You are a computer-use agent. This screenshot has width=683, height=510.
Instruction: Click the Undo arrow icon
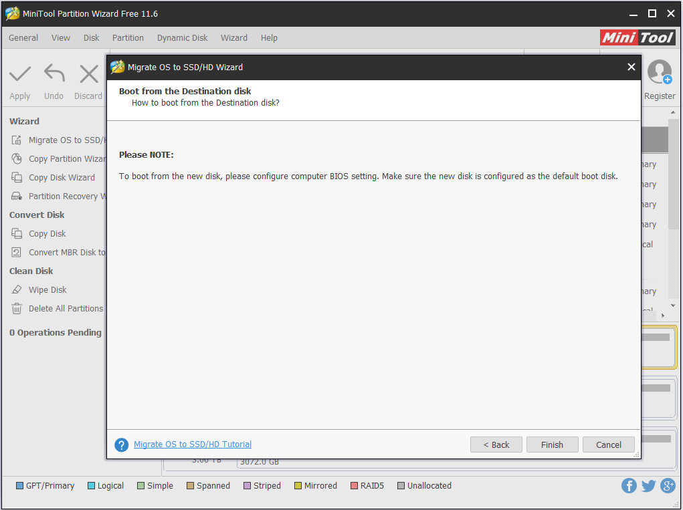(54, 74)
